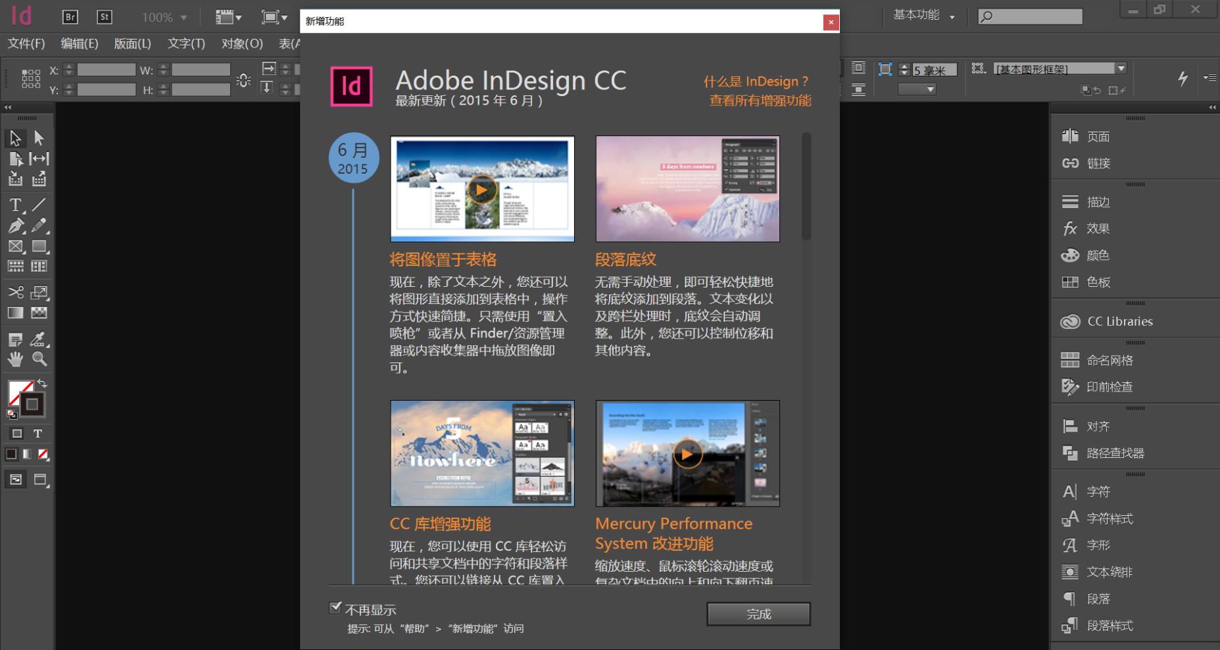Select the Line tool
Screen dimensions: 1220x650
point(39,205)
